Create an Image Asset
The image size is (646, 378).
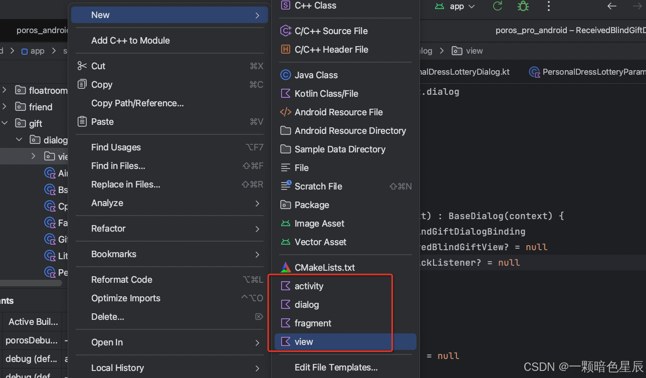point(319,224)
